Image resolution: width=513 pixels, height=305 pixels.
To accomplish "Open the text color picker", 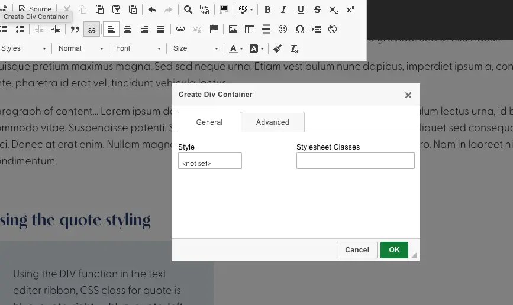I will tap(236, 48).
